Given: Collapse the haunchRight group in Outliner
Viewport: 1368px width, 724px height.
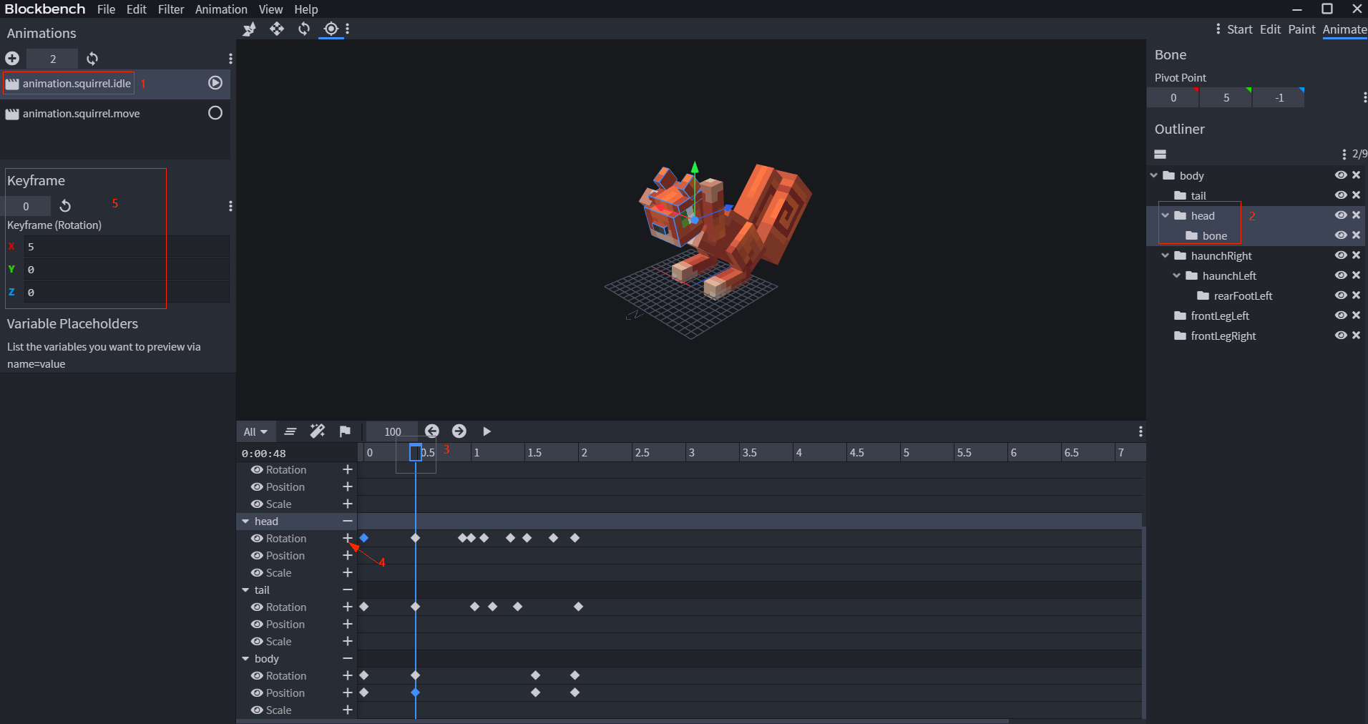Looking at the screenshot, I should pyautogui.click(x=1166, y=255).
